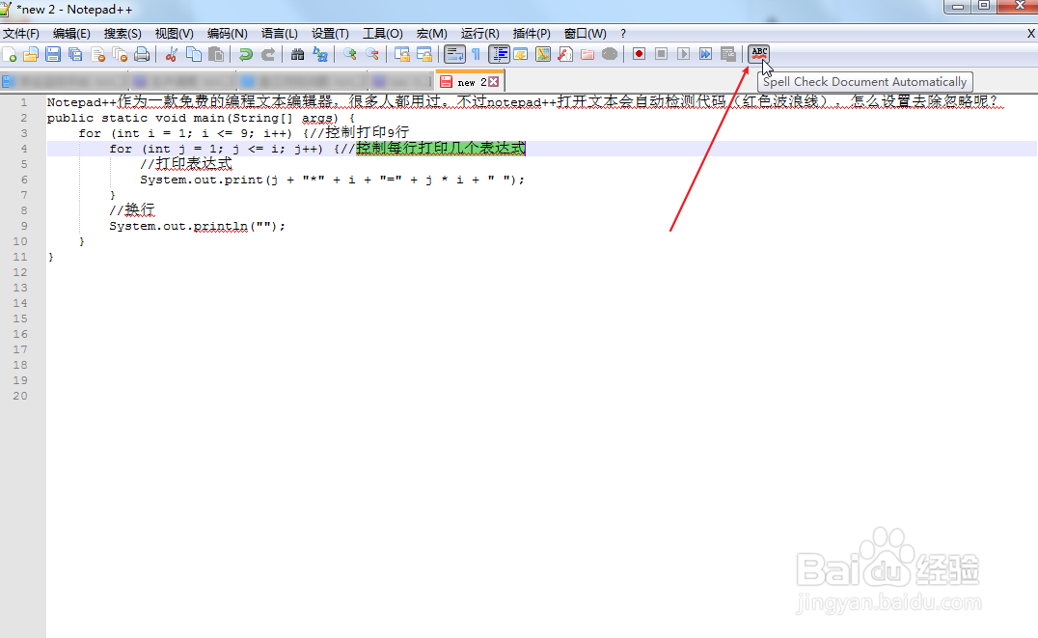Open the 编码(N) menu
1038x638 pixels.
click(x=227, y=33)
